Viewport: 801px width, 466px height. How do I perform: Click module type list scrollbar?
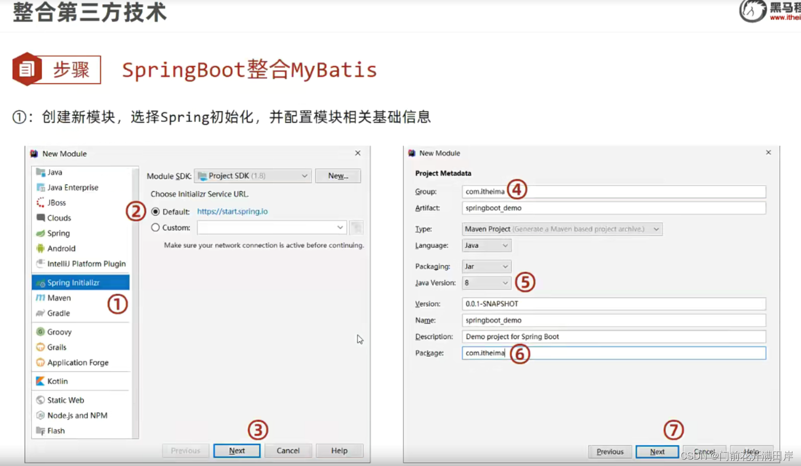[x=135, y=302]
